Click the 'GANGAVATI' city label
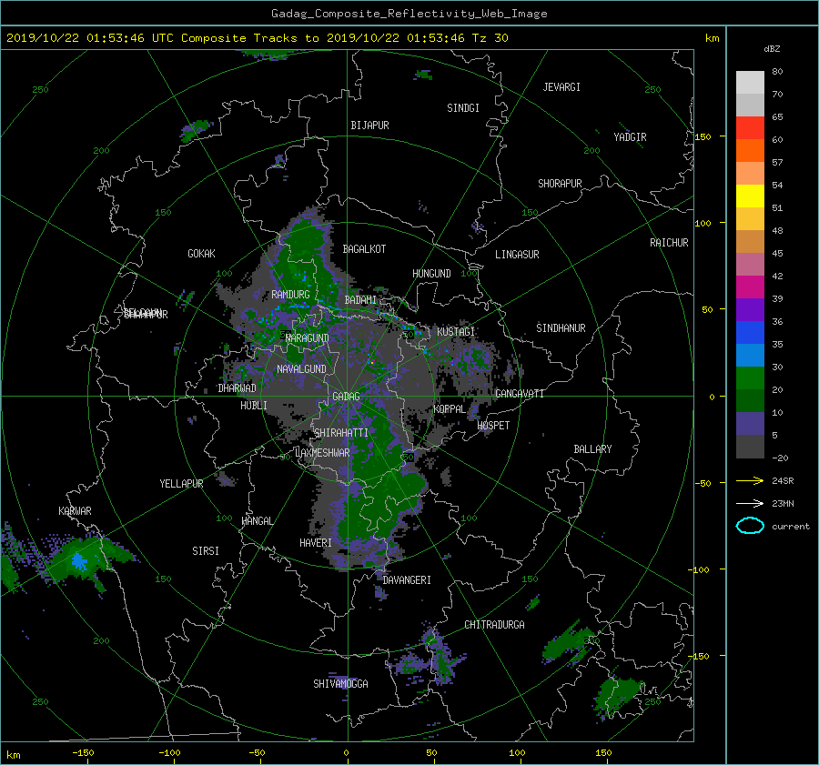819x765 pixels. [x=520, y=394]
